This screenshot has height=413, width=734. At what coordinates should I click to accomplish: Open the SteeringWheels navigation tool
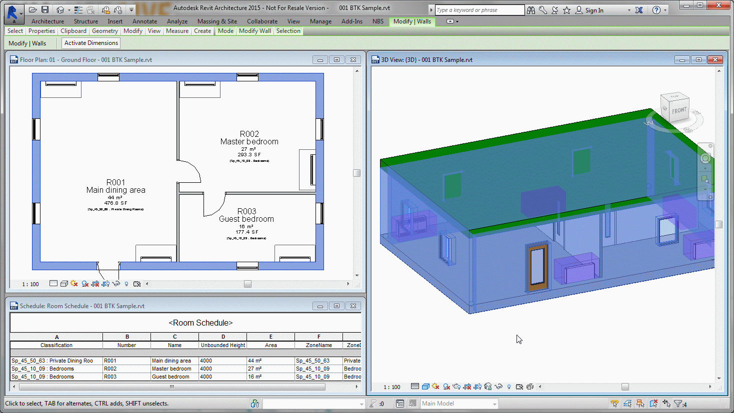pyautogui.click(x=705, y=159)
